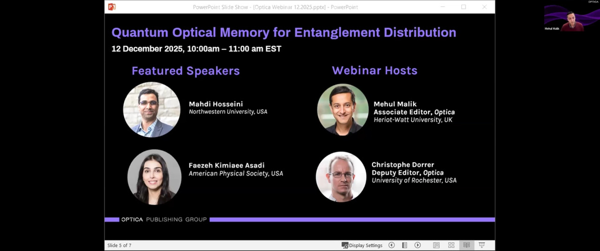
Task: Click Mehul Malik's host photo on slide
Action: click(x=343, y=110)
